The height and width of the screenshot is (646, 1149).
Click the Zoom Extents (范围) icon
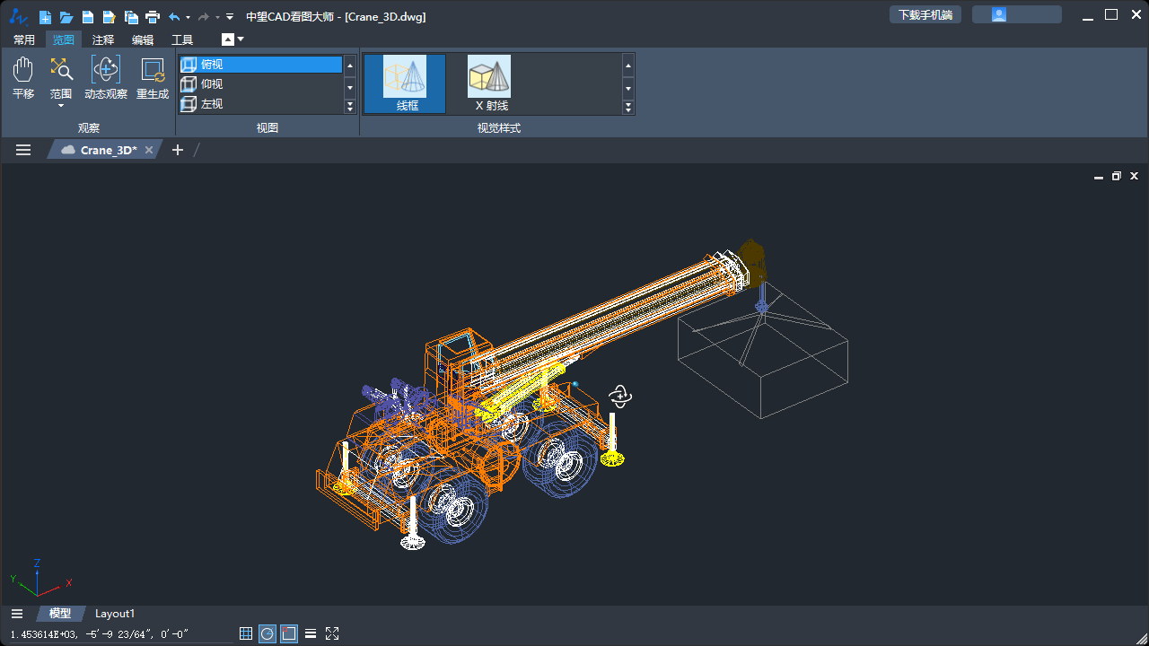click(61, 70)
